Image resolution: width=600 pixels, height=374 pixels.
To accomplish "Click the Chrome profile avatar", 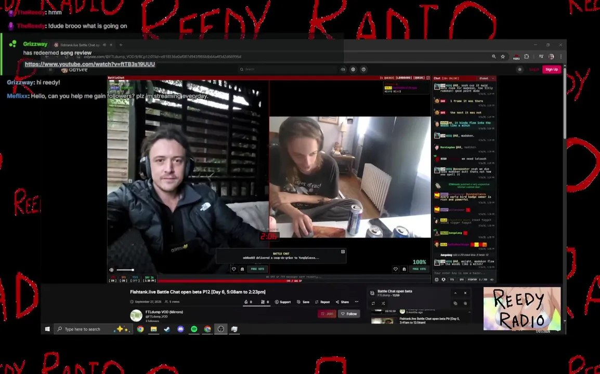I will tap(551, 57).
